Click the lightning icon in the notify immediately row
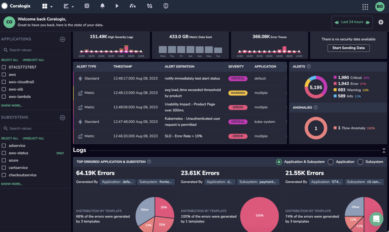This screenshot has width=389, height=232. (80, 78)
